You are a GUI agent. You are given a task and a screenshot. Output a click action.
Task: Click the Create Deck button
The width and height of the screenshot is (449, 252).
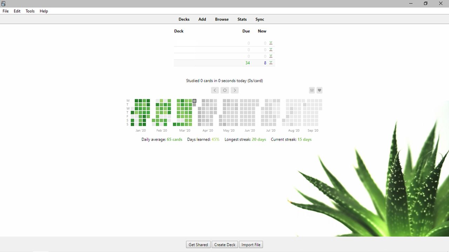click(224, 244)
